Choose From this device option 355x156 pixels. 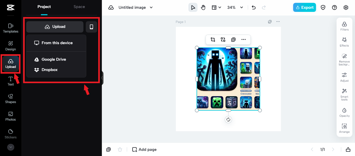click(56, 43)
